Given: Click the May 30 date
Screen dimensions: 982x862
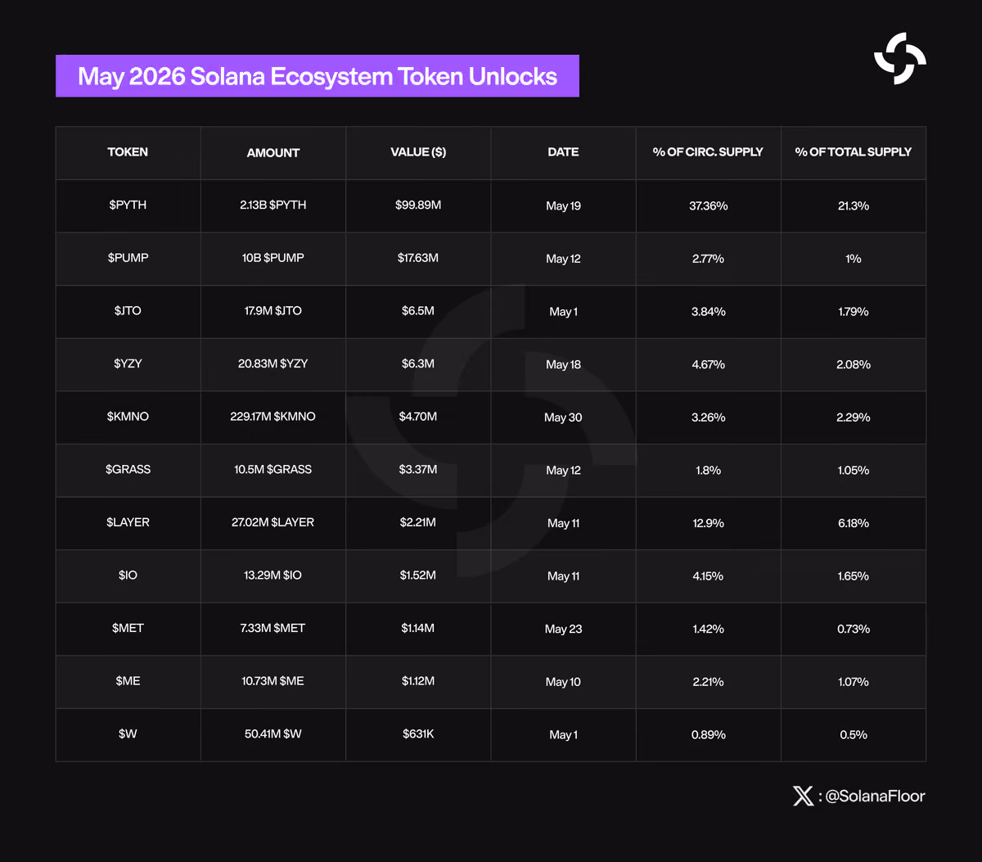Looking at the screenshot, I should pyautogui.click(x=563, y=417).
